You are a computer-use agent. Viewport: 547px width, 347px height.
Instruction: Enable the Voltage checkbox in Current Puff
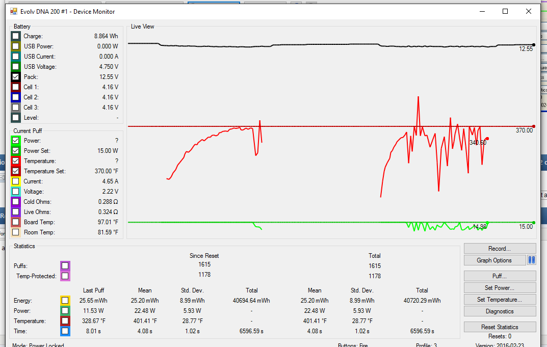[16, 192]
